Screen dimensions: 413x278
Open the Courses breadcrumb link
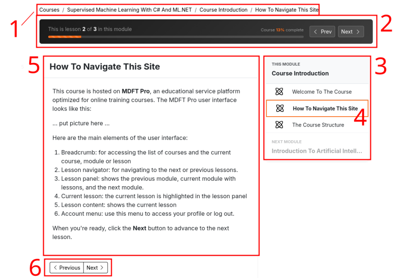(49, 10)
